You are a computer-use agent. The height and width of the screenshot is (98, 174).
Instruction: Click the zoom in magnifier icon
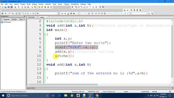pyautogui.click(x=119, y=13)
